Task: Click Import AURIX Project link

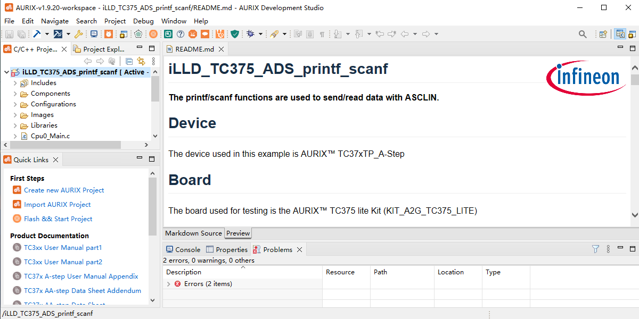Action: [x=58, y=205]
